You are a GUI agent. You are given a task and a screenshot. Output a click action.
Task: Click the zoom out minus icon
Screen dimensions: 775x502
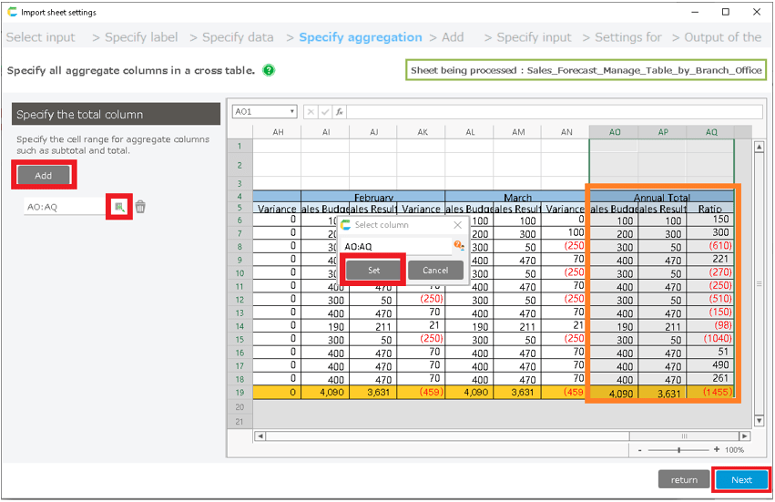click(x=641, y=450)
